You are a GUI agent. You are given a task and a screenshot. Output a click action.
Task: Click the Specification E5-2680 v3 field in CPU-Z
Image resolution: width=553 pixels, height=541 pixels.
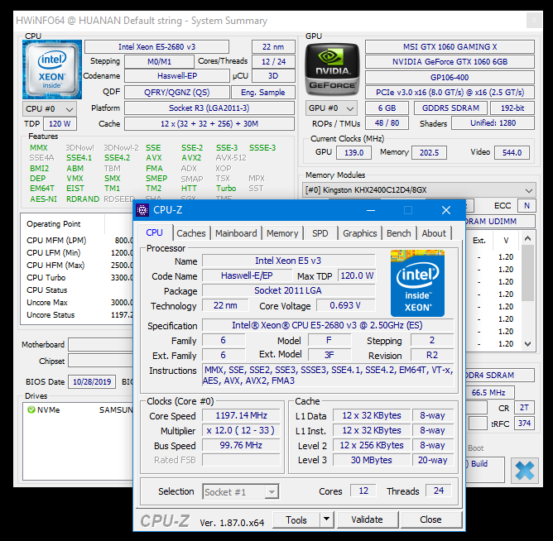click(x=328, y=325)
